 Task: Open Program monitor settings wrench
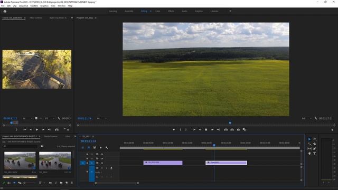click(x=316, y=118)
